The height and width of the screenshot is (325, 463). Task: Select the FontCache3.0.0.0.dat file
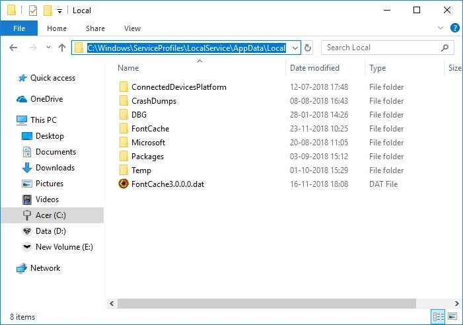pos(168,184)
